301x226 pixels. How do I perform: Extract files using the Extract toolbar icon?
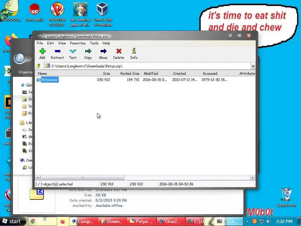coord(57,54)
